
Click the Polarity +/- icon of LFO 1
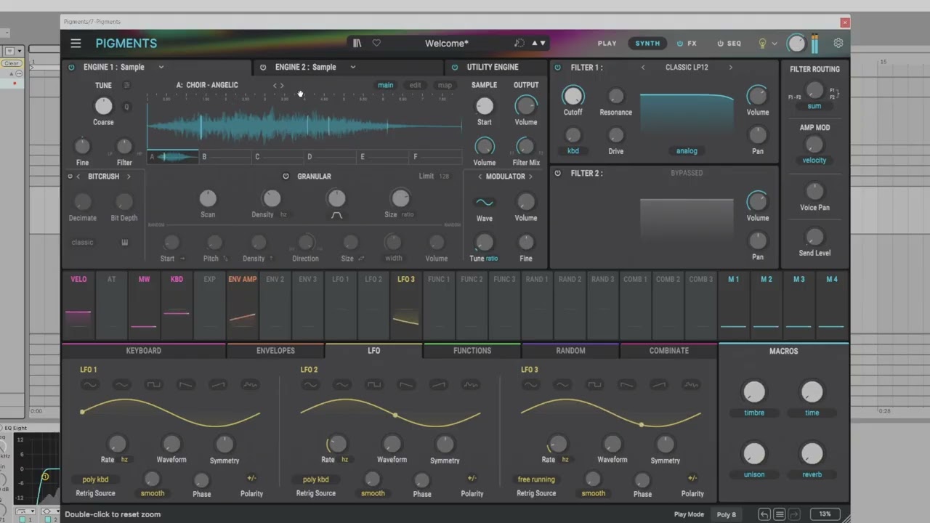click(251, 478)
